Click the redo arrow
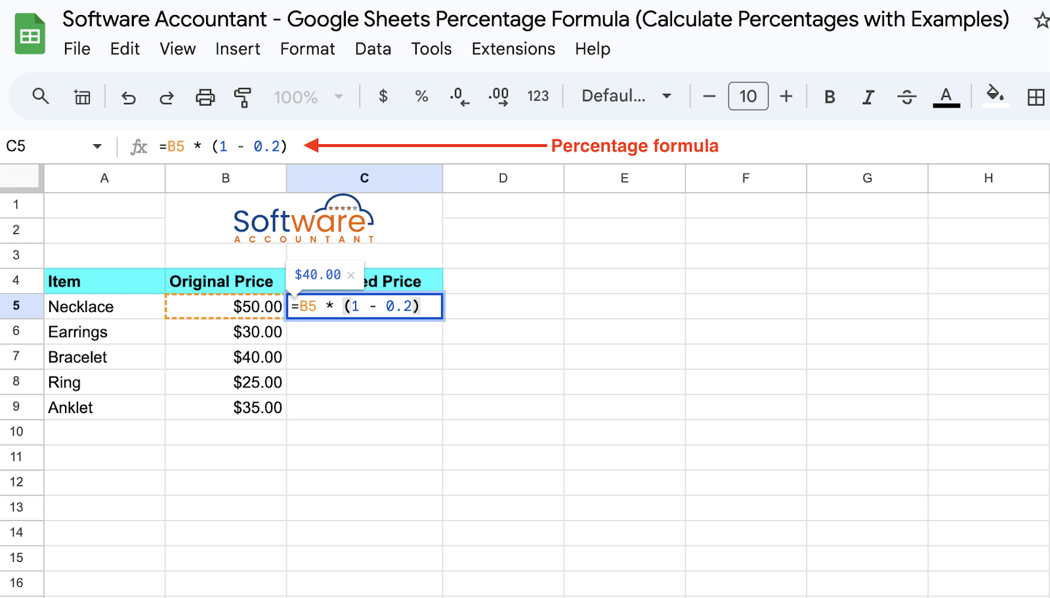The width and height of the screenshot is (1050, 598). click(x=167, y=98)
